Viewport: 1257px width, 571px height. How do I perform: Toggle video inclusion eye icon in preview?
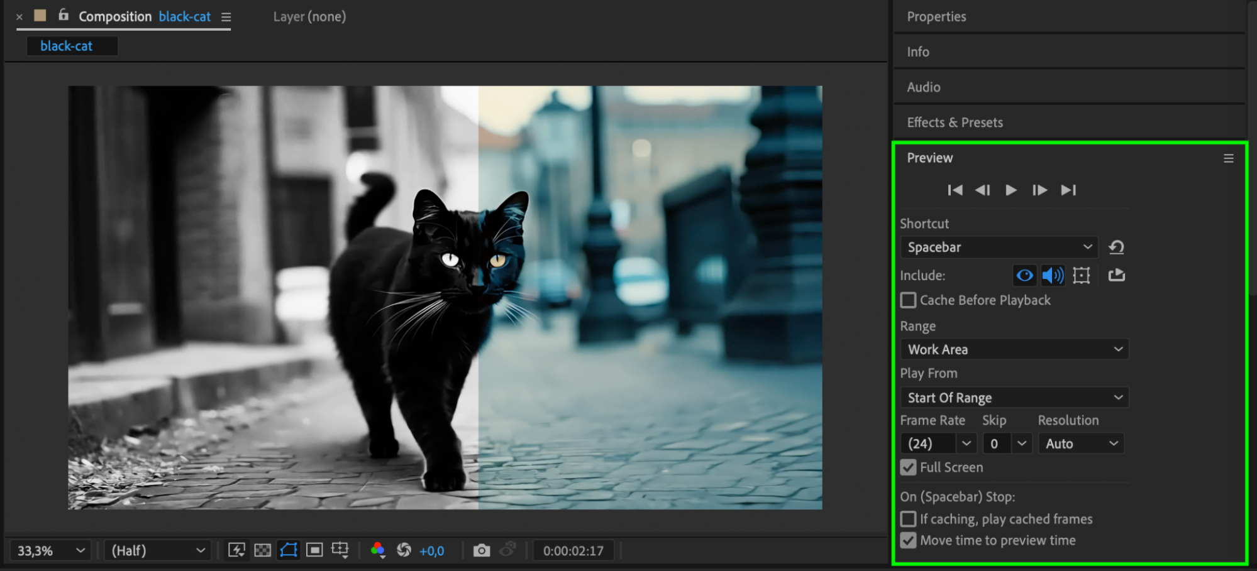point(1024,275)
